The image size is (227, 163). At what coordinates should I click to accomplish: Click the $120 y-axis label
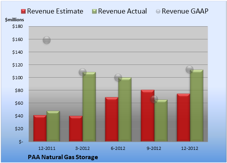17,65
